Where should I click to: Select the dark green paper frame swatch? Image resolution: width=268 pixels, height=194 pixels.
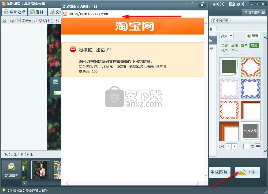(229, 67)
